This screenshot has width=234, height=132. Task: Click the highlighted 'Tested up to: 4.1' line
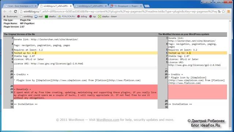coord(197,53)
